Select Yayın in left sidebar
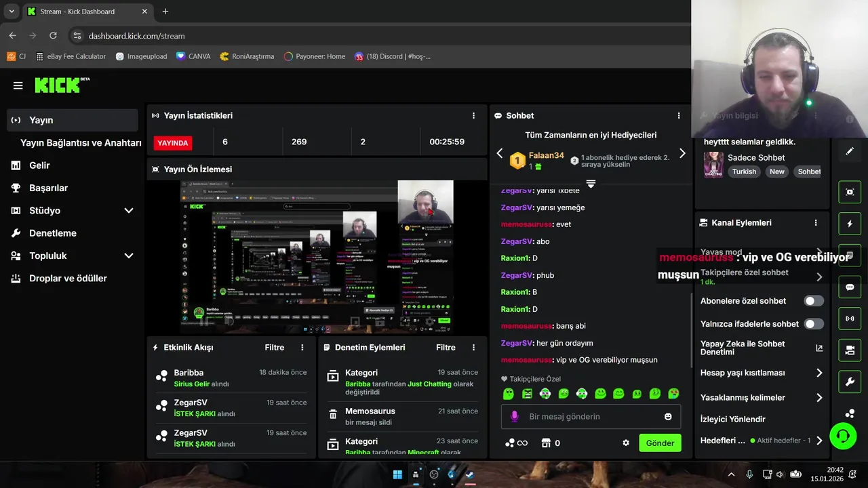The width and height of the screenshot is (868, 488). (73, 120)
